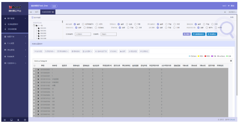This screenshot has height=122, width=239.
Task: Tick the checkbox on row 001044D401
Action: (34, 69)
